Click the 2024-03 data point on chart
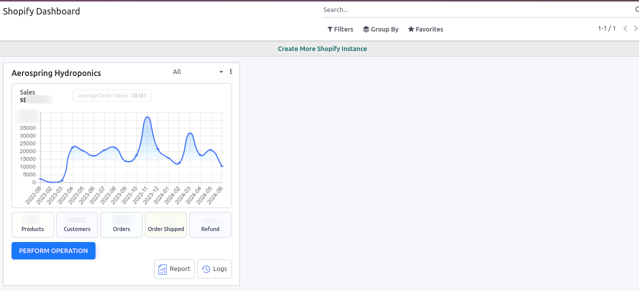The image size is (639, 291). coord(190,133)
